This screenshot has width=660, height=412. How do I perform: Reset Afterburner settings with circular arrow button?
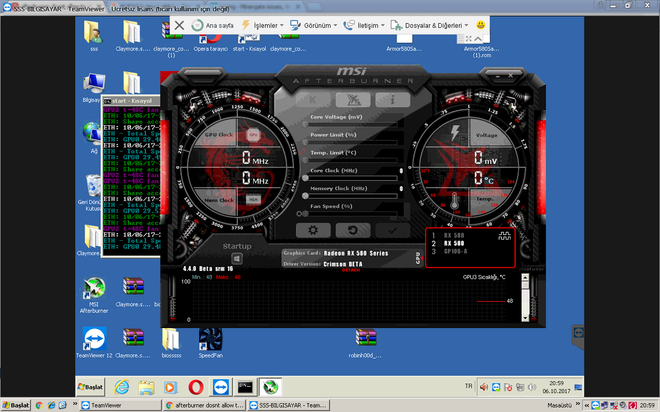(x=353, y=230)
